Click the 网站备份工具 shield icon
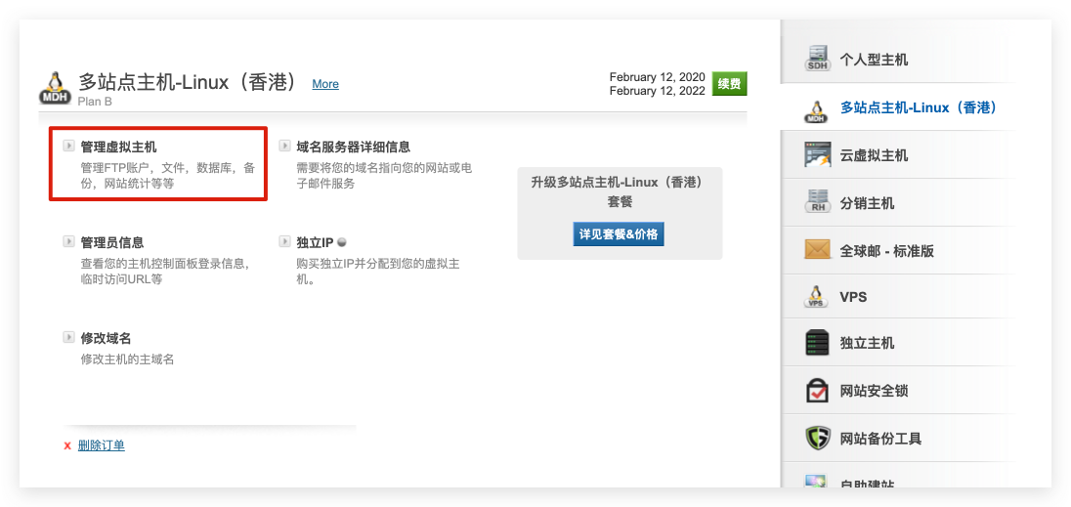The height and width of the screenshot is (507, 1071). (817, 438)
